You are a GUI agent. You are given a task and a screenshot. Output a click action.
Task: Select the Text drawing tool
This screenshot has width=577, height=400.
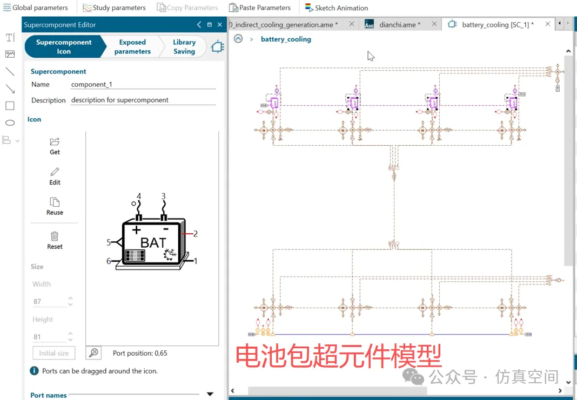[10, 37]
